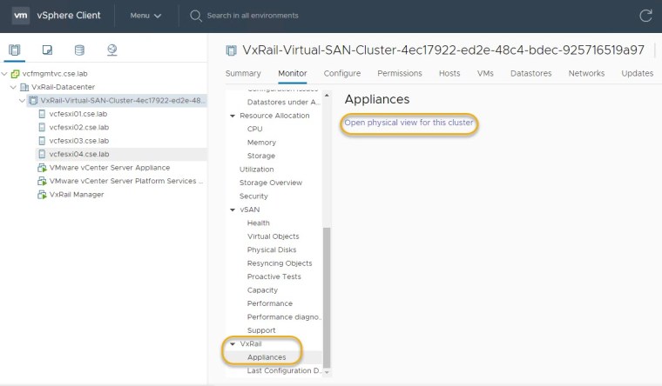Switch to VMs and Templates inventory icon

tap(47, 50)
